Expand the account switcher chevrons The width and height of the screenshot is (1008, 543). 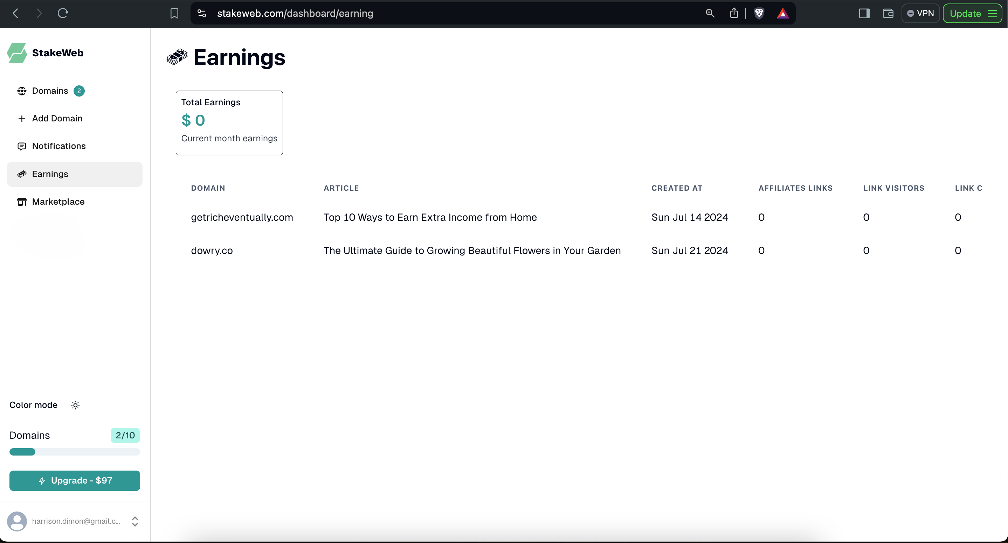pos(135,522)
